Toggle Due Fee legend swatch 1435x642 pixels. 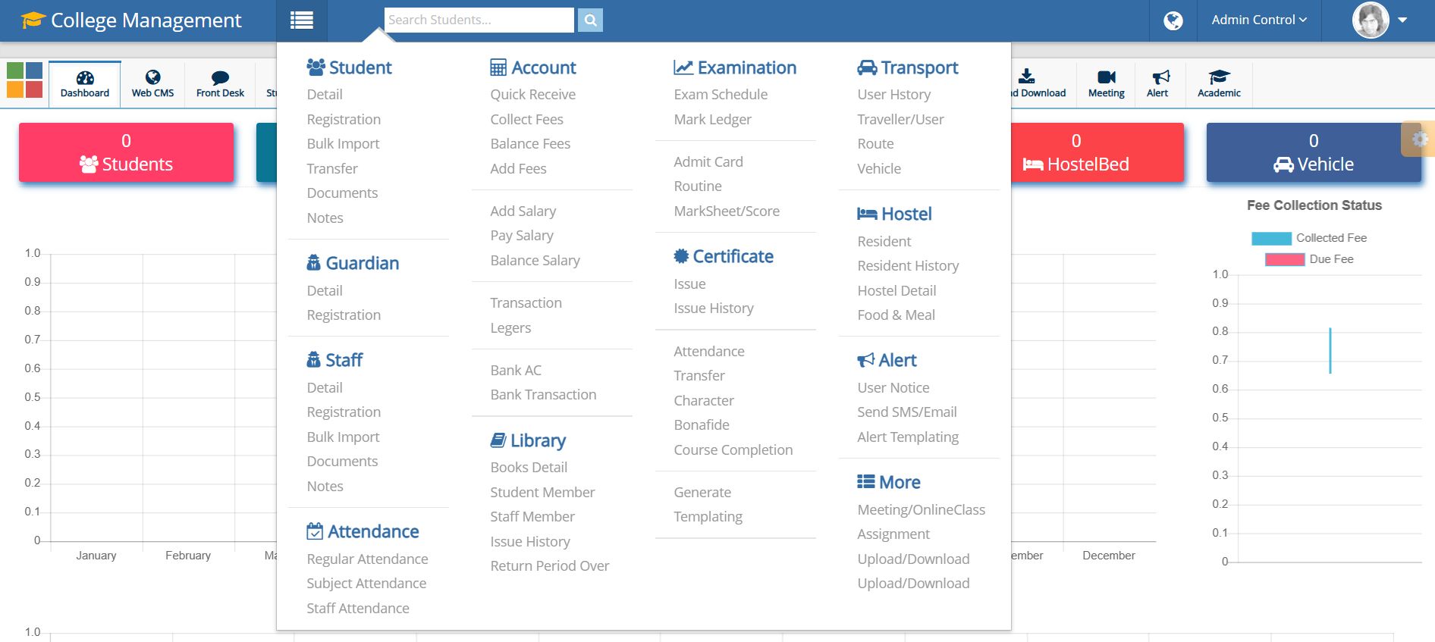coord(1285,259)
